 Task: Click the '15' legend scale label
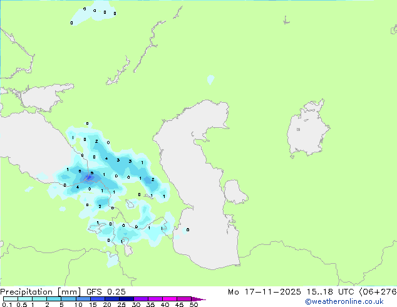pos(93,304)
